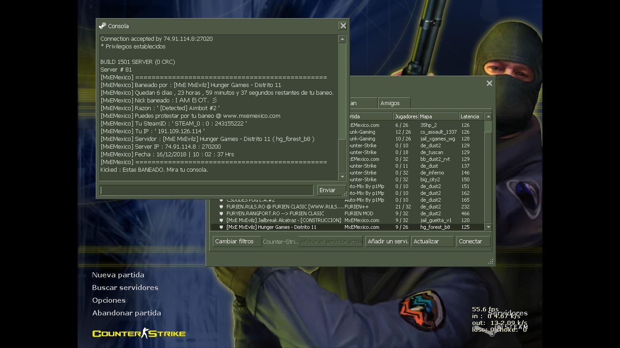The width and height of the screenshot is (620, 348).
Task: Click the latency value 232
Action: pos(465,207)
